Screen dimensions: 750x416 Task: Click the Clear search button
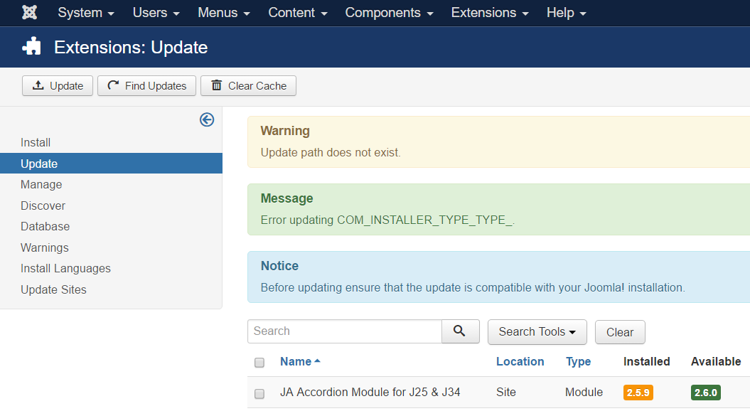pos(619,332)
